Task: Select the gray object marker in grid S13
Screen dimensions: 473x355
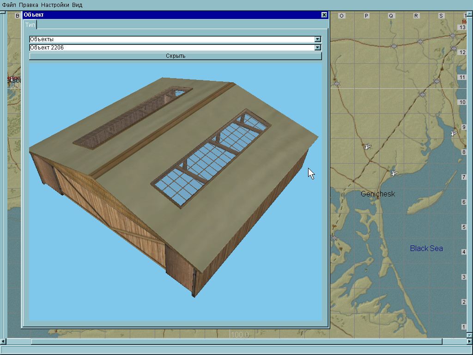Action: click(x=452, y=36)
